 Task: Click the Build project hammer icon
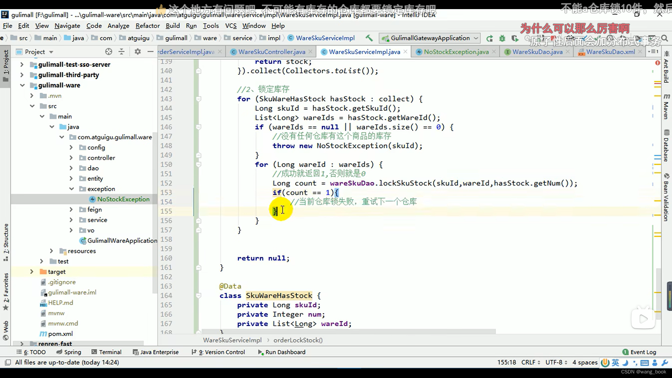tap(369, 38)
